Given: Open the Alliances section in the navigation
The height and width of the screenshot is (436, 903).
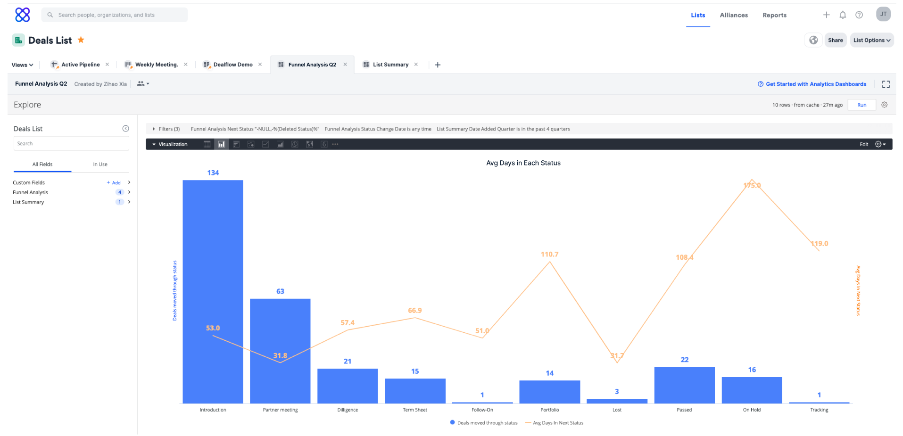Looking at the screenshot, I should [733, 15].
